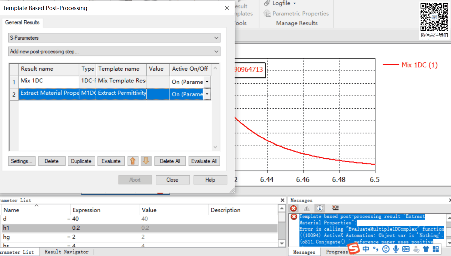Switch to the Messages bottom tab
The height and width of the screenshot is (256, 451).
(x=304, y=252)
